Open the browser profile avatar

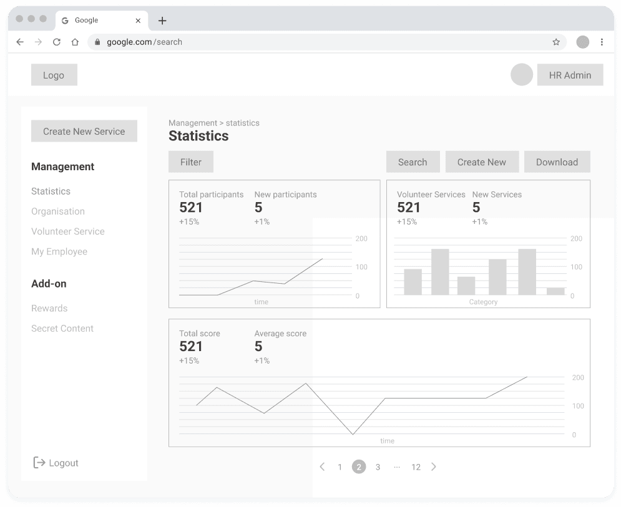582,42
